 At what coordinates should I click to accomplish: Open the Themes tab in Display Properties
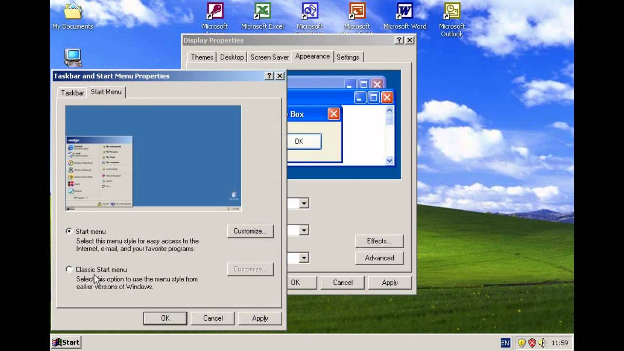tap(202, 57)
